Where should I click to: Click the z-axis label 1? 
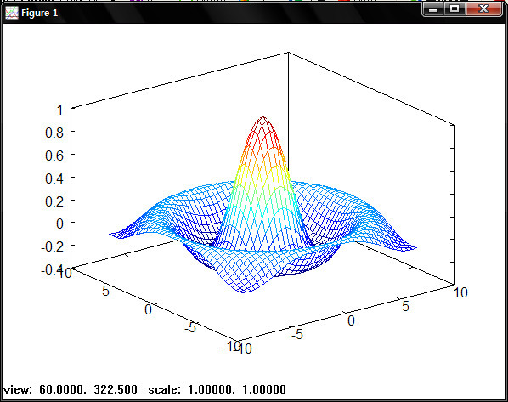coord(59,110)
